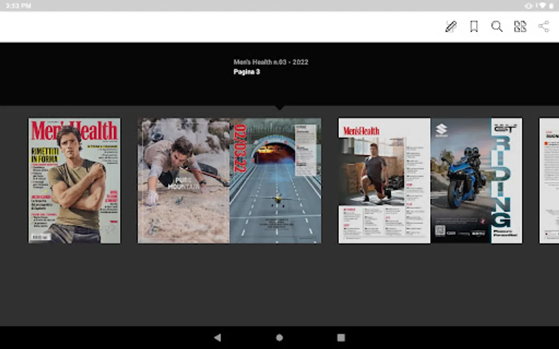Open recent apps with the square button
Screen dimensions: 559x349
[341, 337]
